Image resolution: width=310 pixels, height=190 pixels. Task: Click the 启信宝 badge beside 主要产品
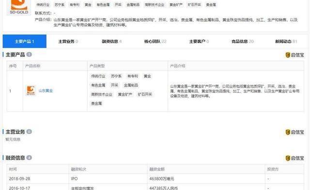tap(294, 55)
